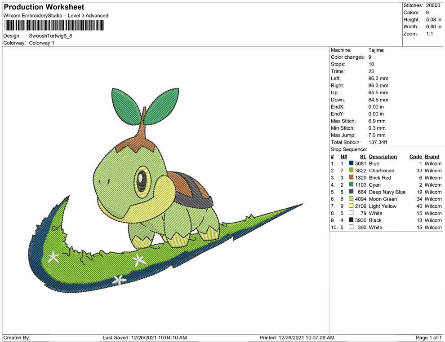Click the Color changes value '9'
The width and height of the screenshot is (445, 342).
coord(370,57)
